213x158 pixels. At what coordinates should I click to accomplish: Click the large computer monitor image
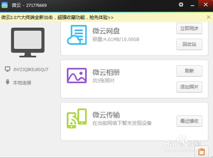pyautogui.click(x=28, y=43)
